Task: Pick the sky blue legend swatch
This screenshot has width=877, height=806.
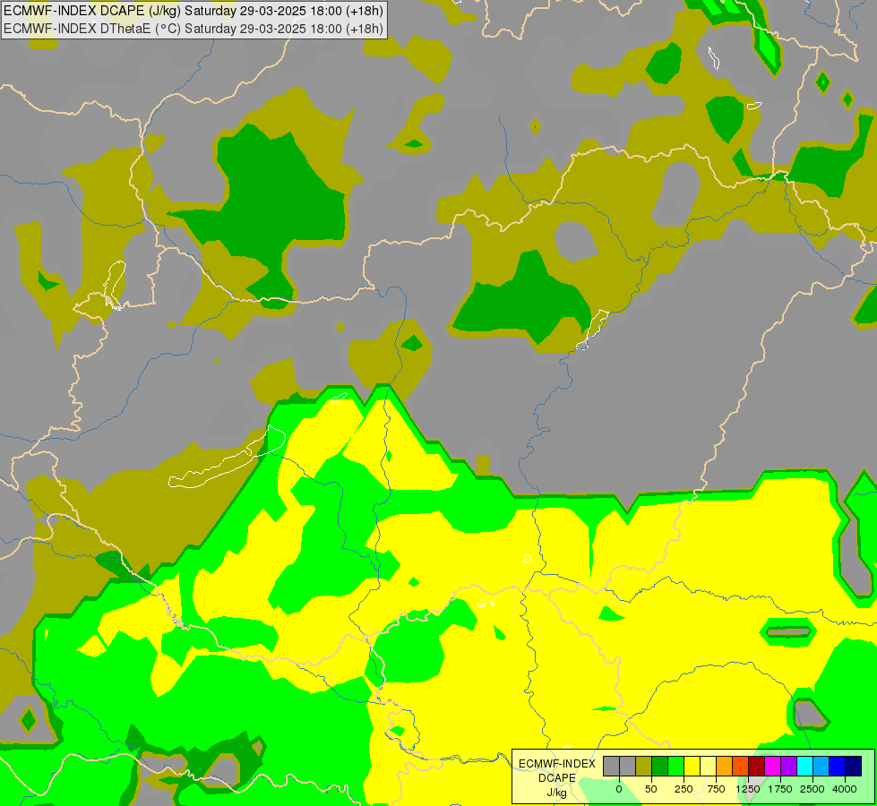Action: click(821, 767)
